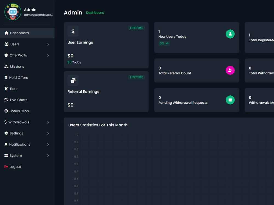
Task: Click the admin@csmdevelo.. email text
Action: pyautogui.click(x=38, y=15)
